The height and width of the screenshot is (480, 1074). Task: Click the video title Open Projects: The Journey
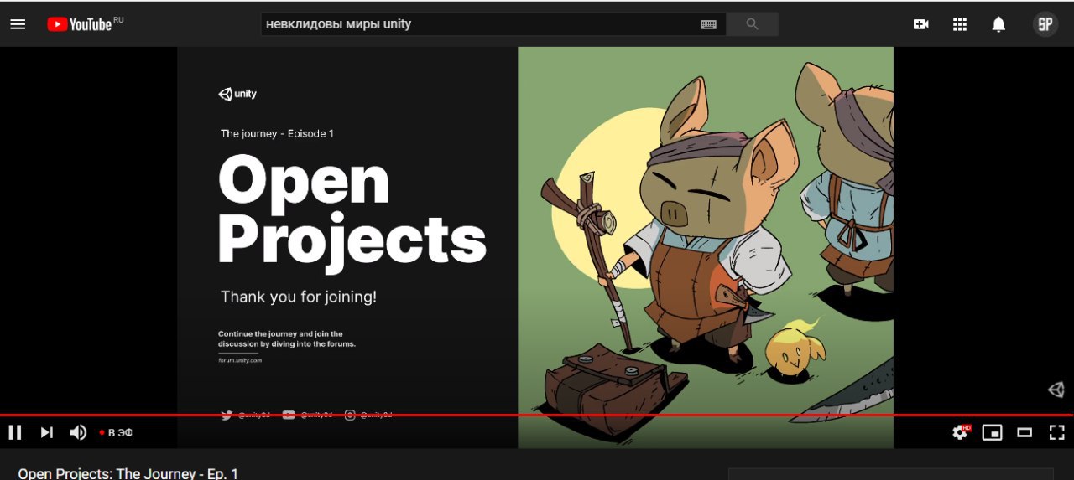(128, 473)
